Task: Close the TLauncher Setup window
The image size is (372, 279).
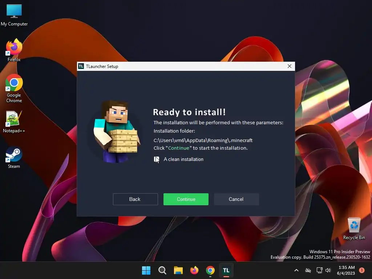Action: 290,66
